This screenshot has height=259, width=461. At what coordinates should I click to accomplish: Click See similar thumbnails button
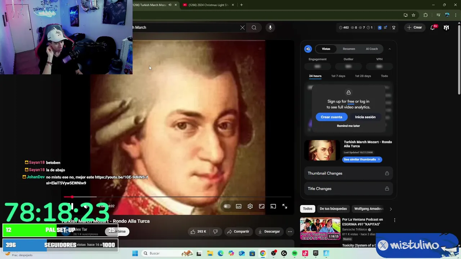362,159
